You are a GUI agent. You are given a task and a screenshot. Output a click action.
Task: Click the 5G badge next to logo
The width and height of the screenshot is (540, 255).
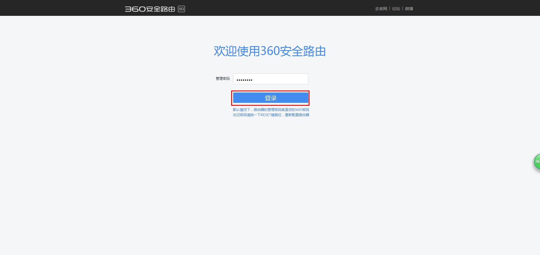pyautogui.click(x=181, y=9)
